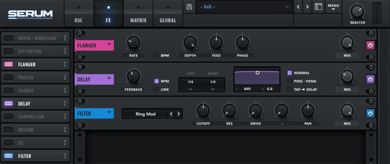Open the Filter module dropdown arrow
The height and width of the screenshot is (164, 390).
click(x=109, y=112)
